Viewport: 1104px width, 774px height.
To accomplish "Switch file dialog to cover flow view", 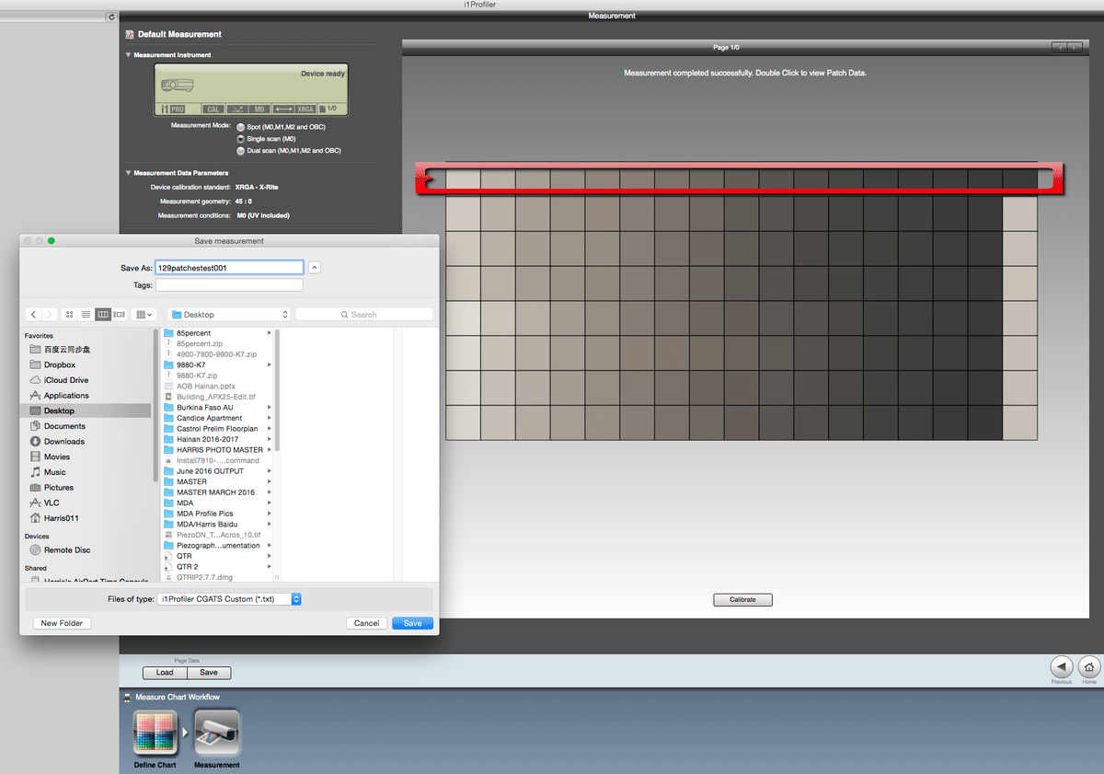I will tap(120, 315).
